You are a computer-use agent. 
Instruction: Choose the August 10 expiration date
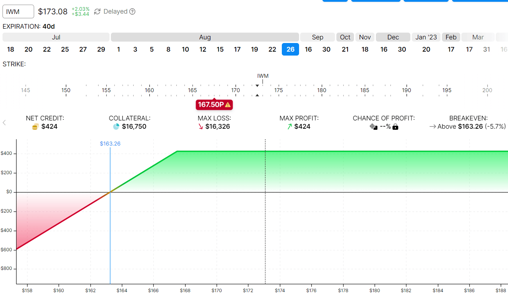pyautogui.click(x=185, y=49)
